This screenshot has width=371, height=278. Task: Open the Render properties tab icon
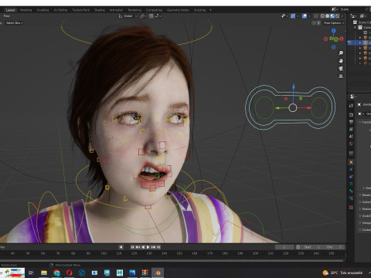click(351, 114)
